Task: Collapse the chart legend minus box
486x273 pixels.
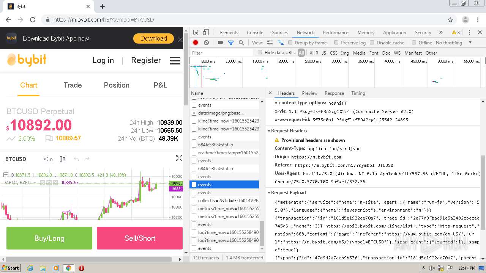Action: point(6,175)
